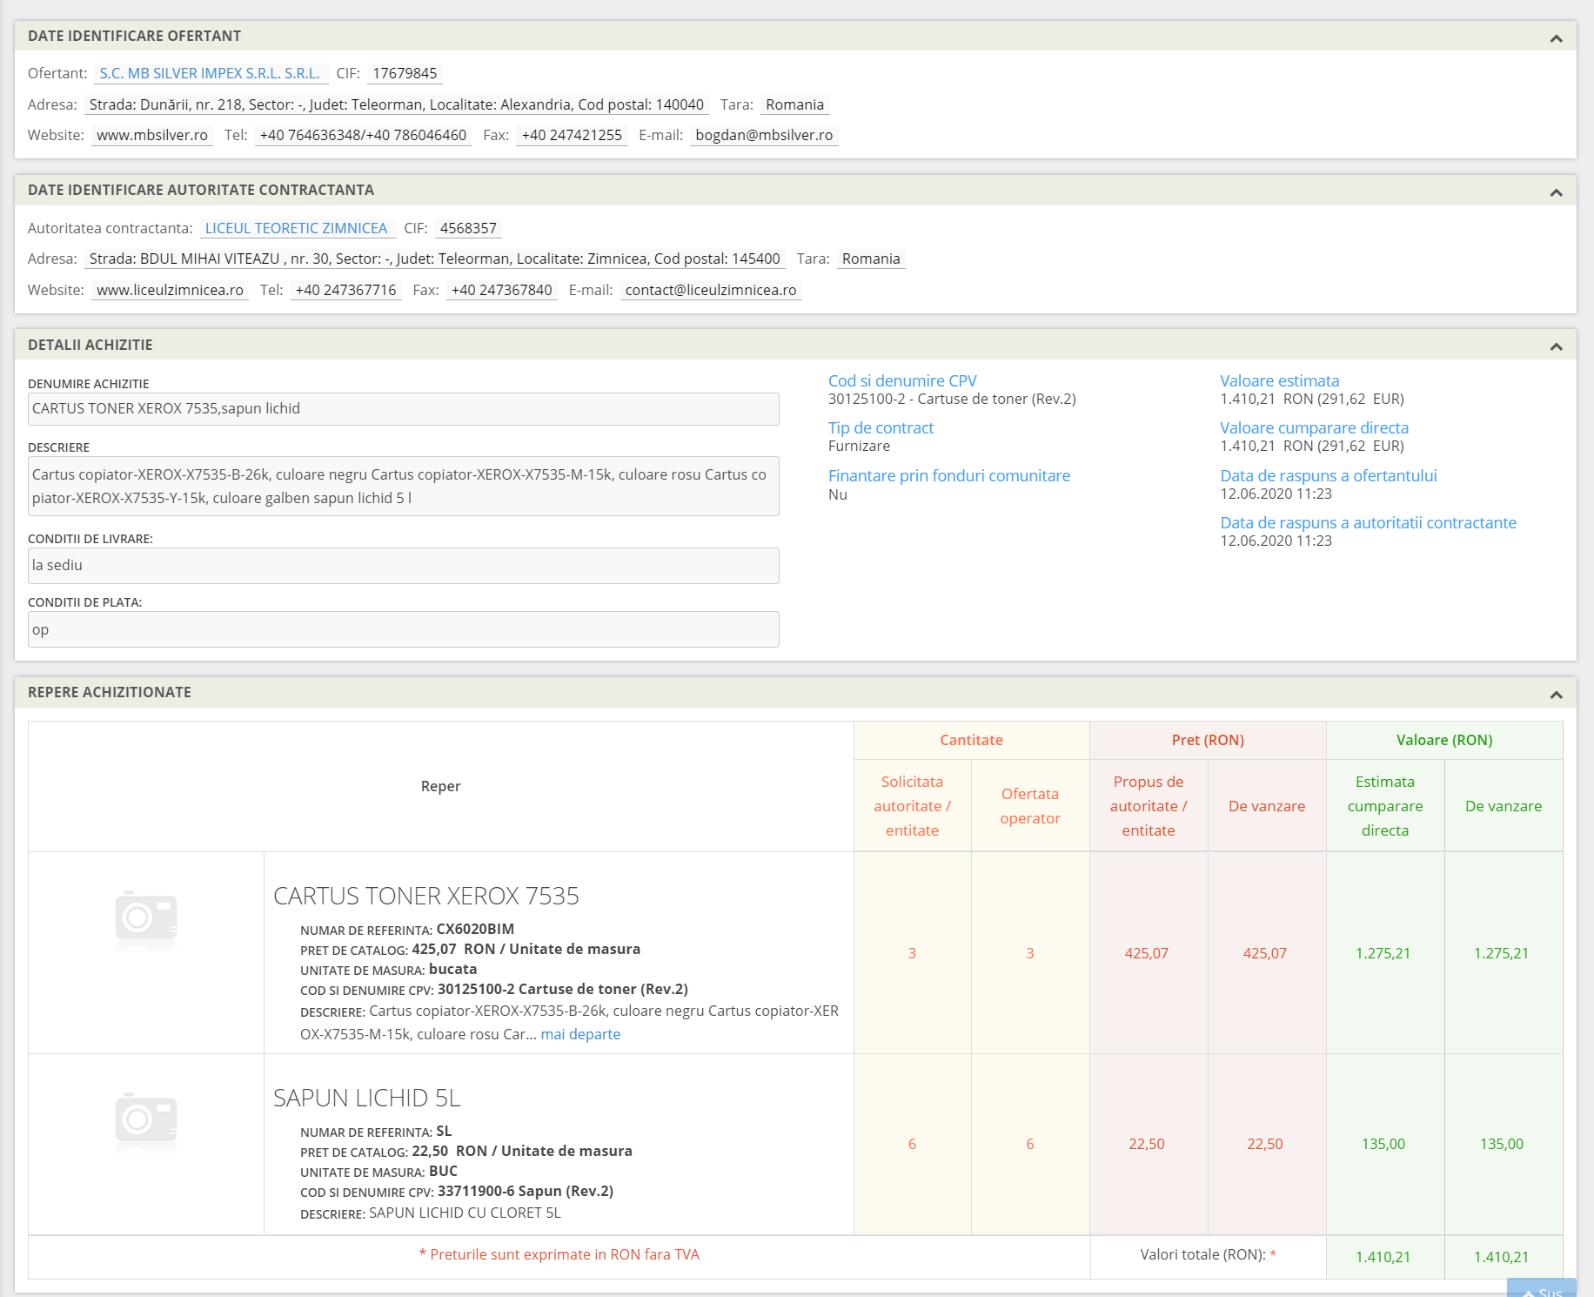The image size is (1594, 1297).
Task: Open LICEUL TEORETIC ZIMNICEA link
Action: tap(296, 228)
